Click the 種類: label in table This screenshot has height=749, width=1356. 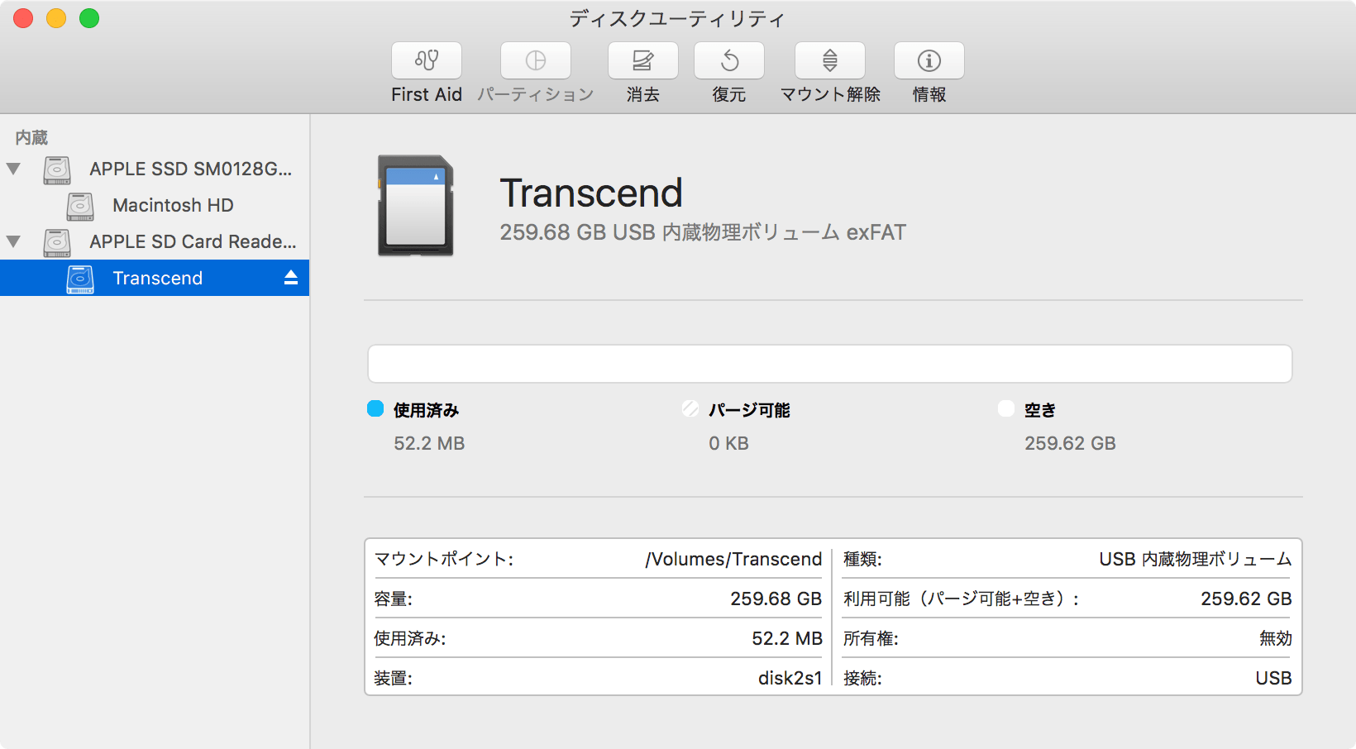tap(862, 559)
